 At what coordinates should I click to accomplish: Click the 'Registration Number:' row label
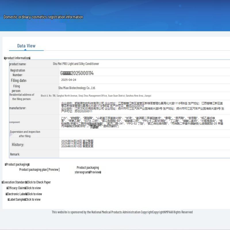point(18,73)
